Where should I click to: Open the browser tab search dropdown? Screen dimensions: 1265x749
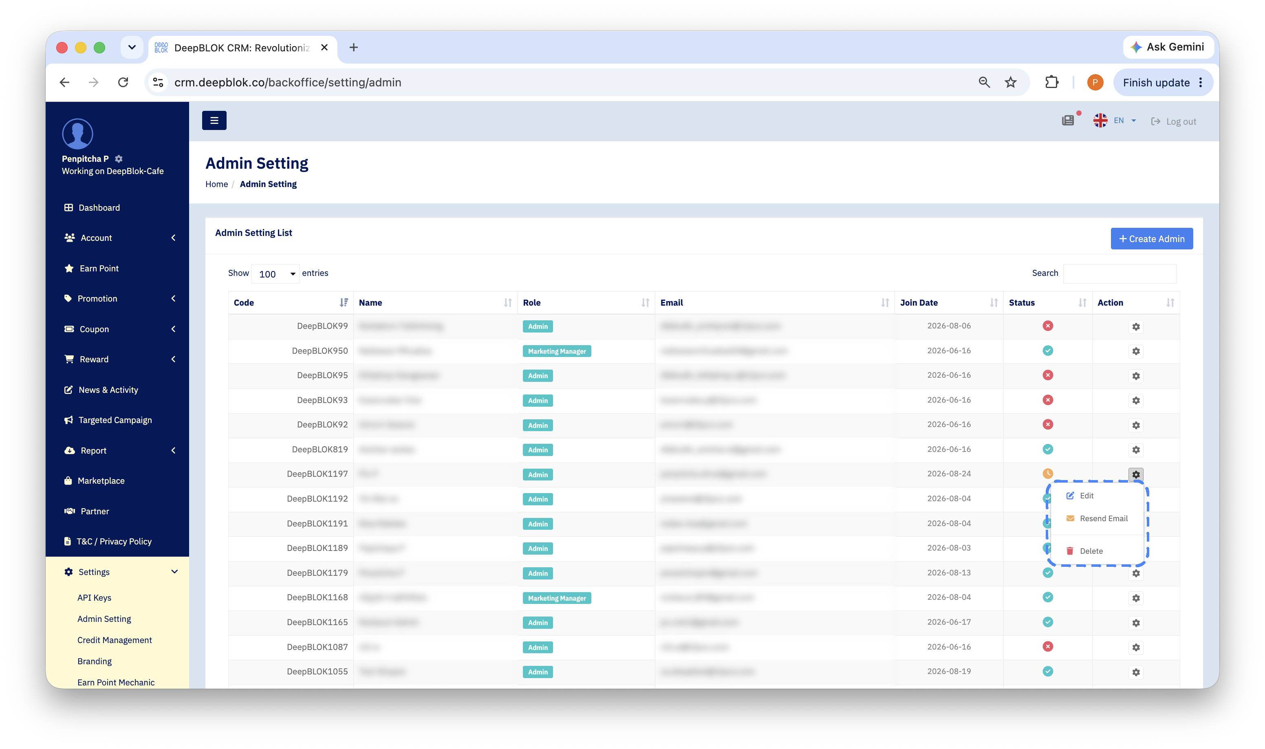tap(132, 47)
